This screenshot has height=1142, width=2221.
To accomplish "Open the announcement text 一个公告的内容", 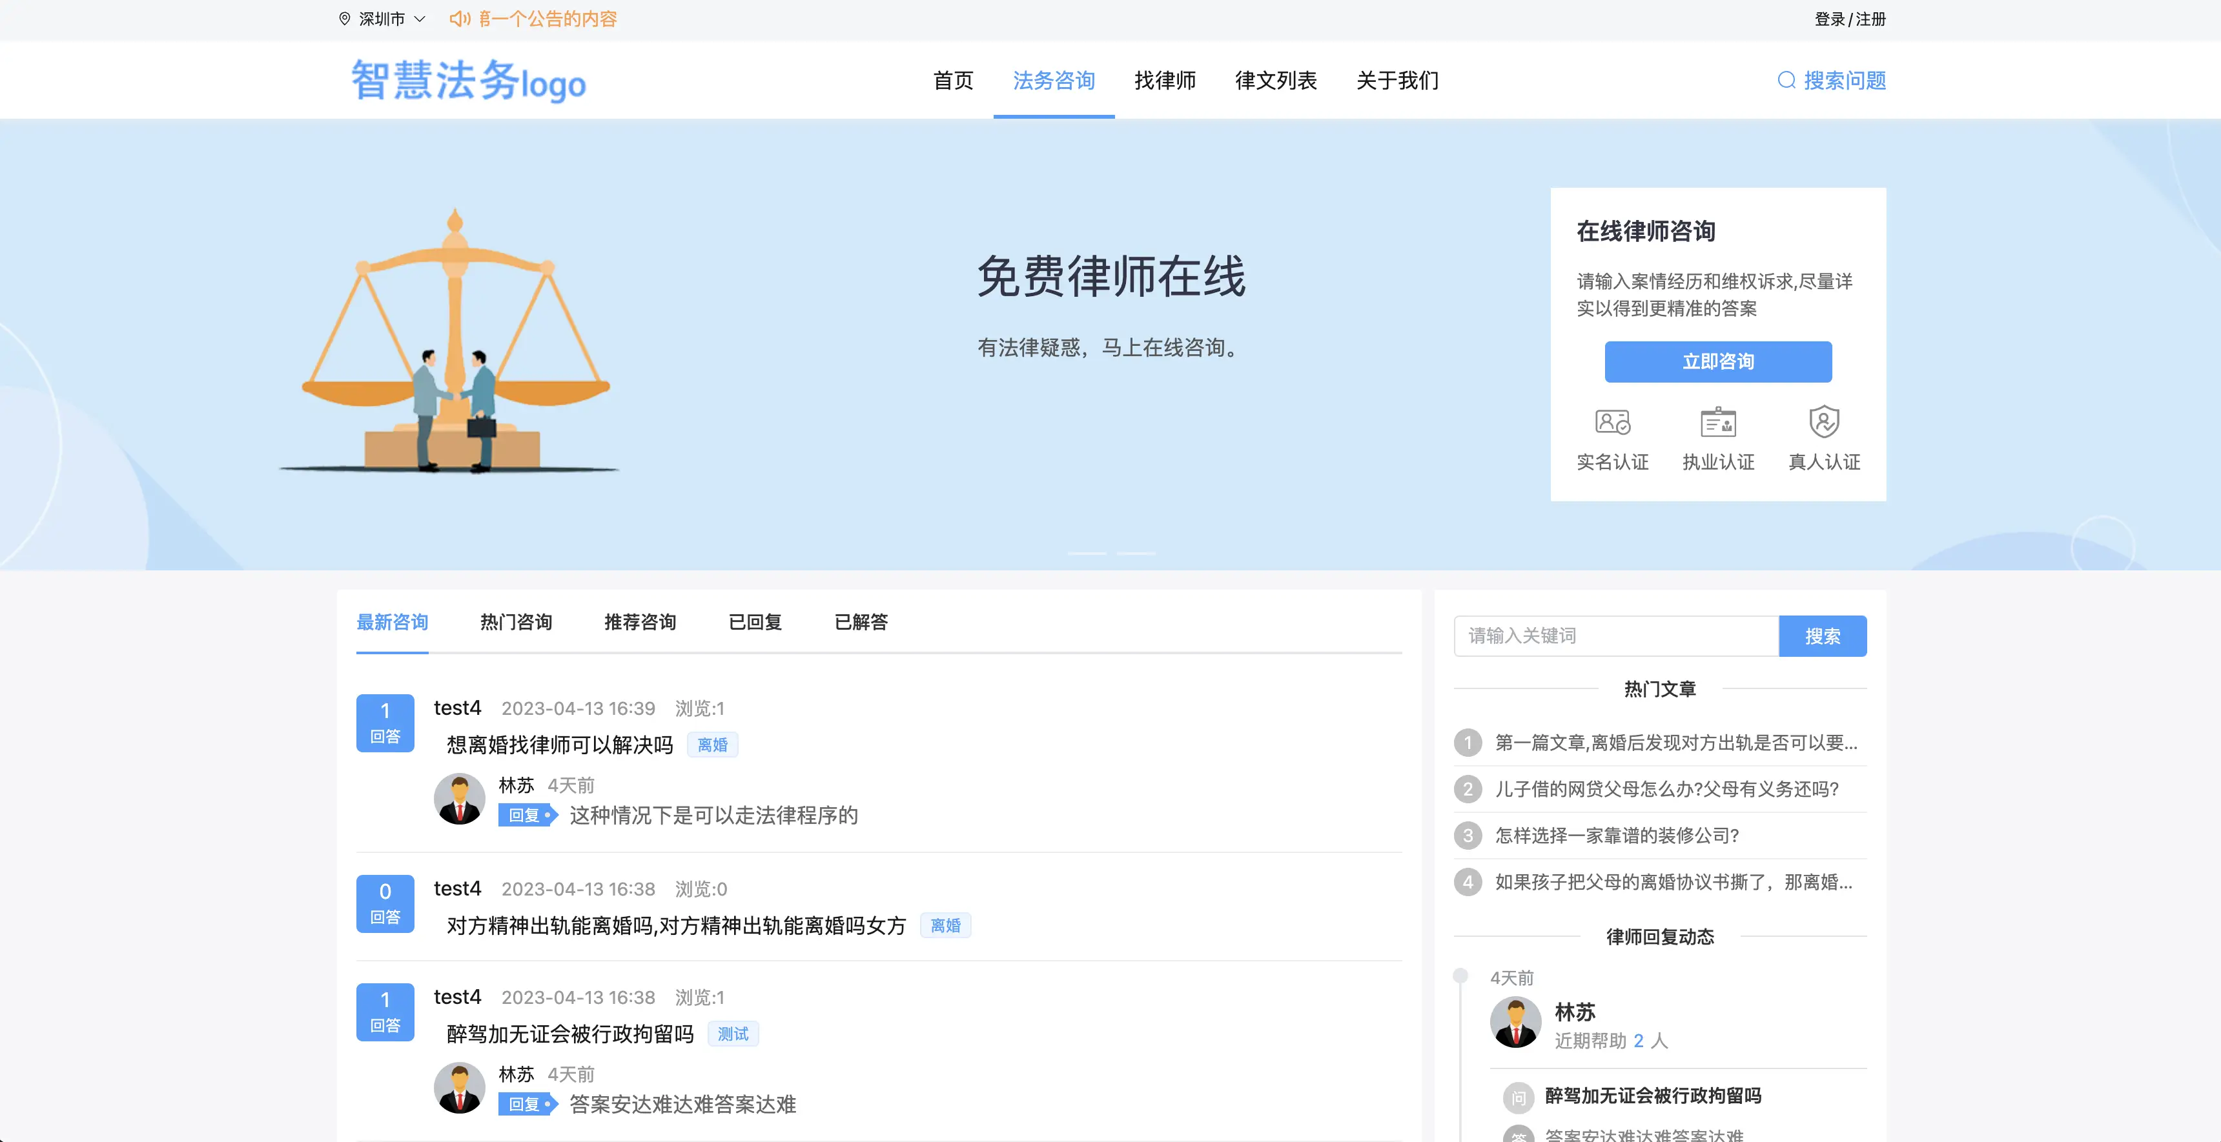I will click(x=548, y=19).
